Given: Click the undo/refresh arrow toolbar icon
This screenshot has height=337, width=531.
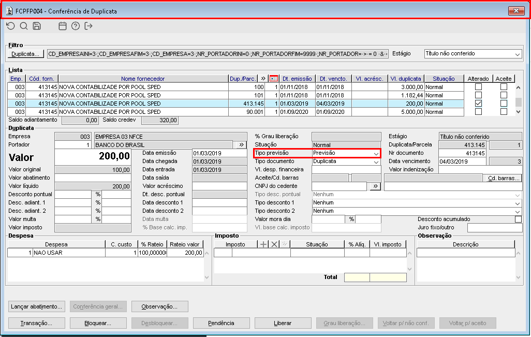Looking at the screenshot, I should tap(10, 26).
